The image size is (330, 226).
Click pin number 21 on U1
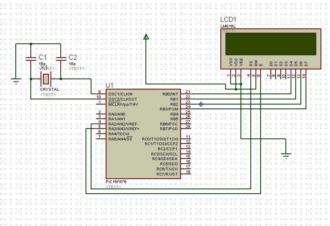pos(188,92)
